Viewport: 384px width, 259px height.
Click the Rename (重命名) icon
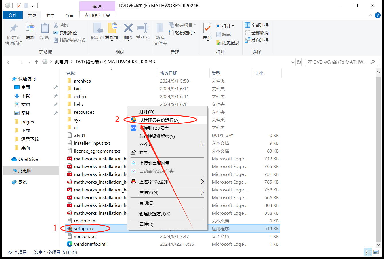tap(142, 28)
